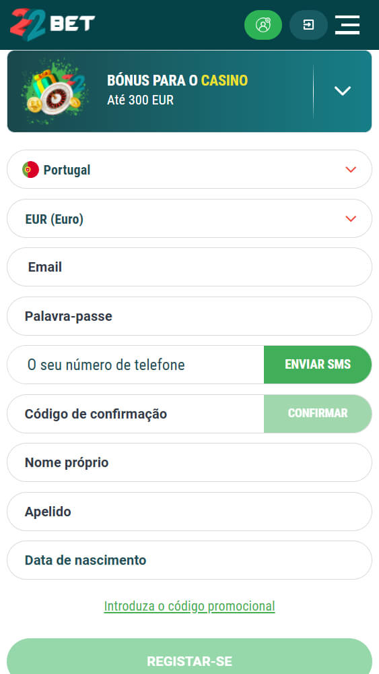Click the Portugal flag icon
Image resolution: width=379 pixels, height=674 pixels.
coord(30,170)
